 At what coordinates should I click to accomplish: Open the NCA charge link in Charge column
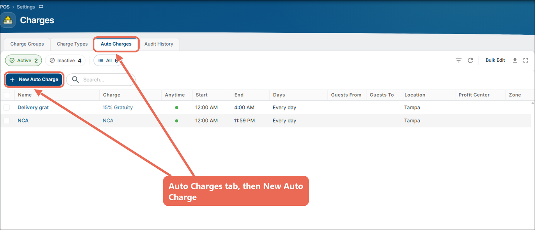108,121
